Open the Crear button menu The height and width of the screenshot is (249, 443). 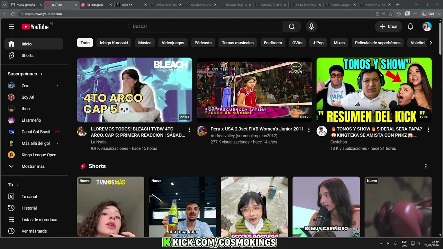coord(389,27)
